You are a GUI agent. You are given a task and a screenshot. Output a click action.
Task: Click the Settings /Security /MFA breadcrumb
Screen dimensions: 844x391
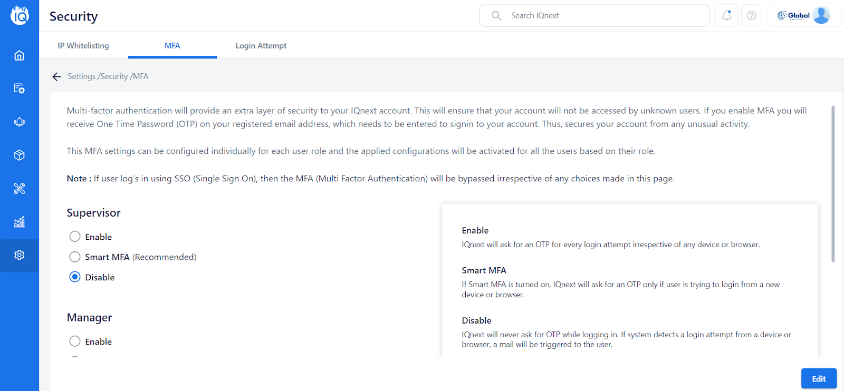(108, 76)
